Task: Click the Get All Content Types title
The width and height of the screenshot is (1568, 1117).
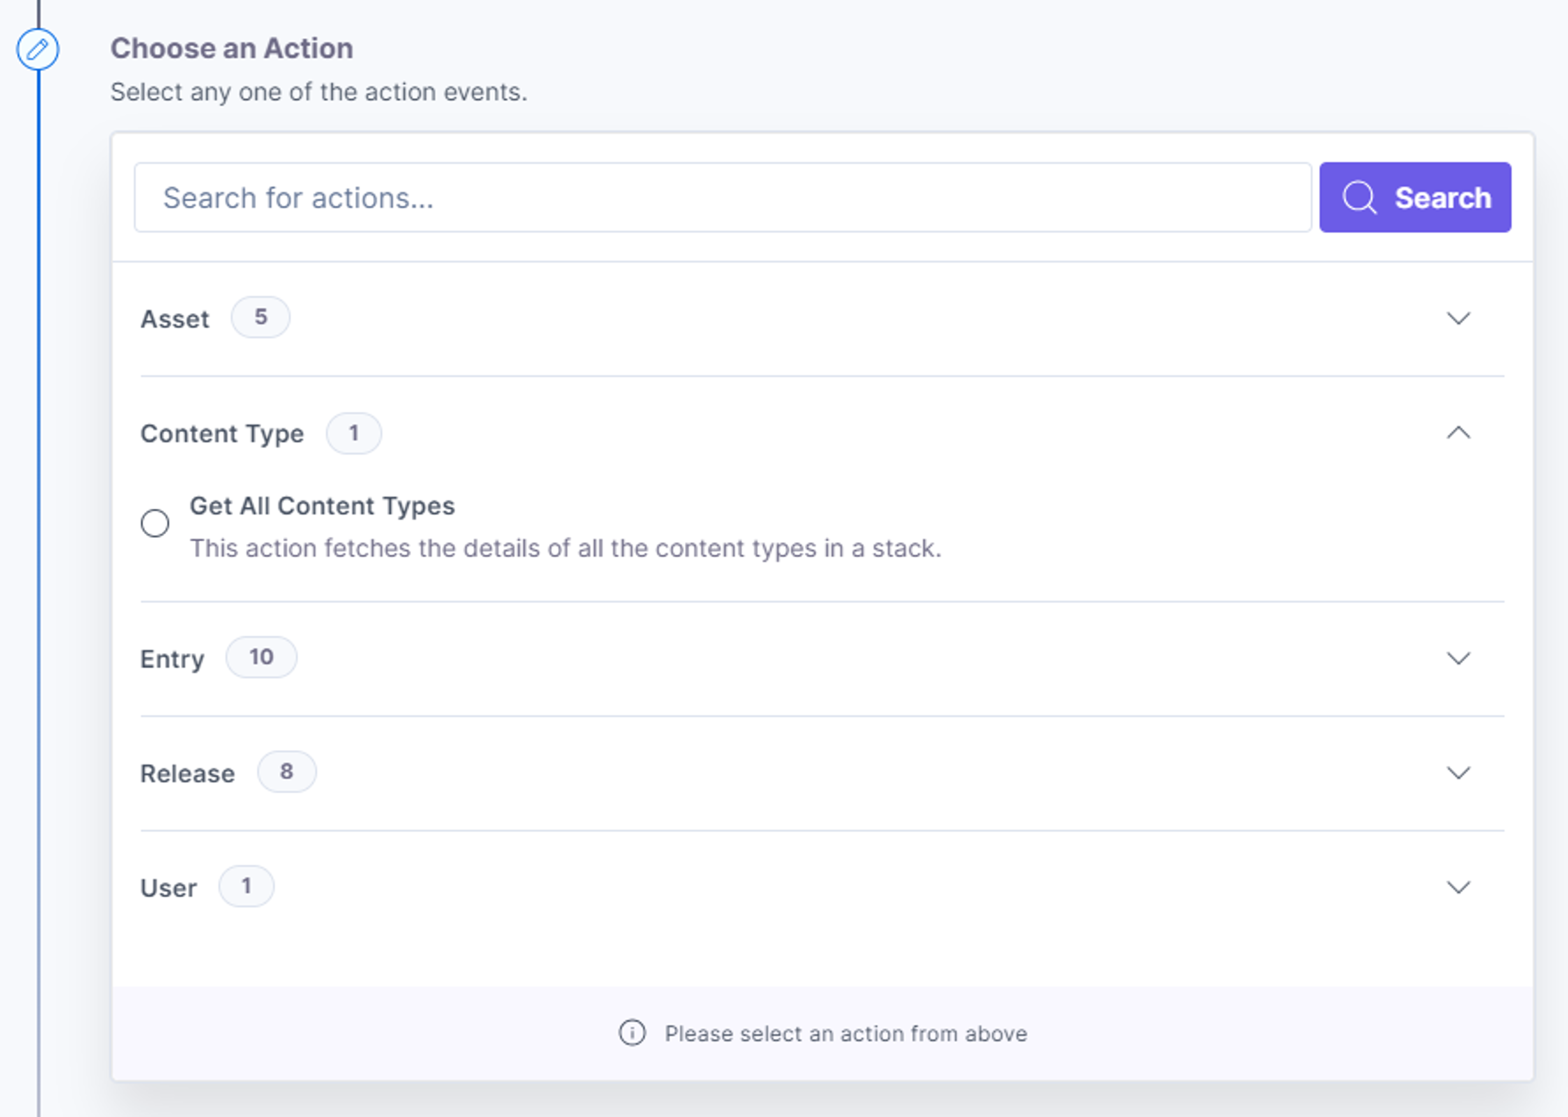Action: [x=323, y=506]
